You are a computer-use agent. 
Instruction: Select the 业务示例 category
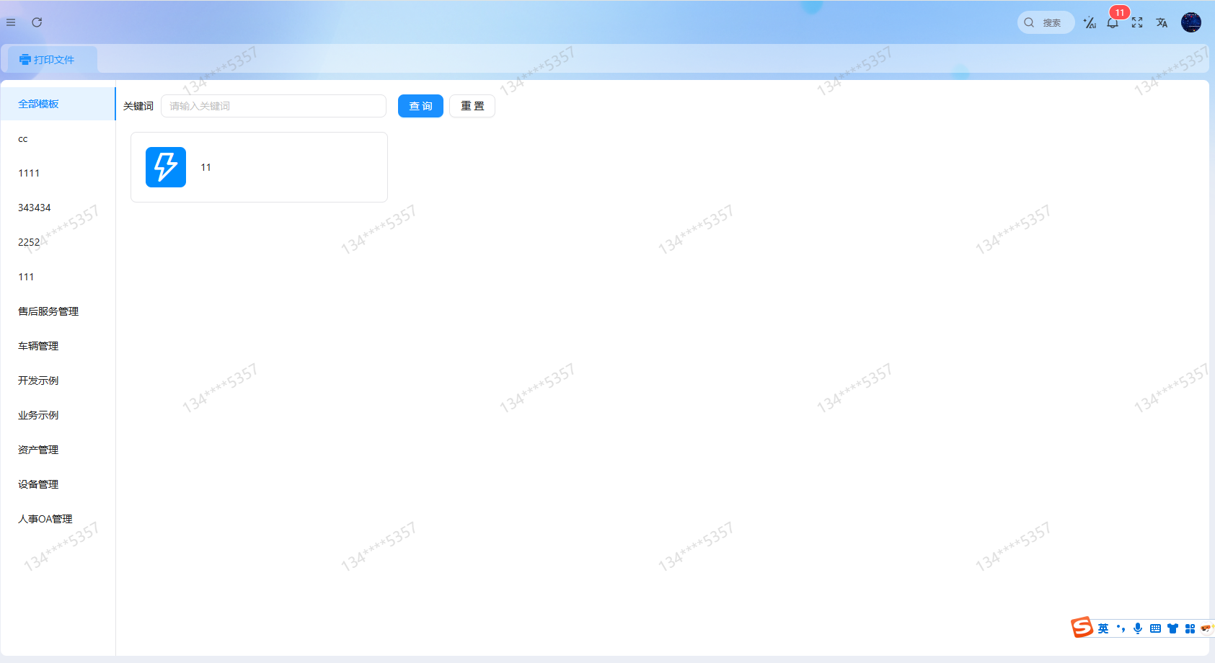pyautogui.click(x=58, y=415)
